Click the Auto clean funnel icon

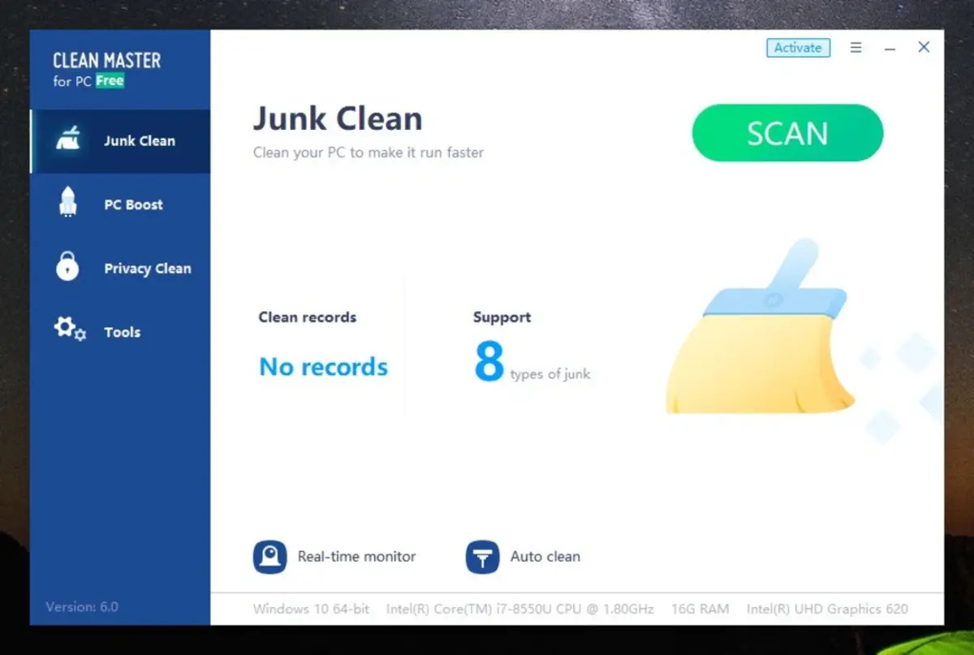click(x=482, y=557)
